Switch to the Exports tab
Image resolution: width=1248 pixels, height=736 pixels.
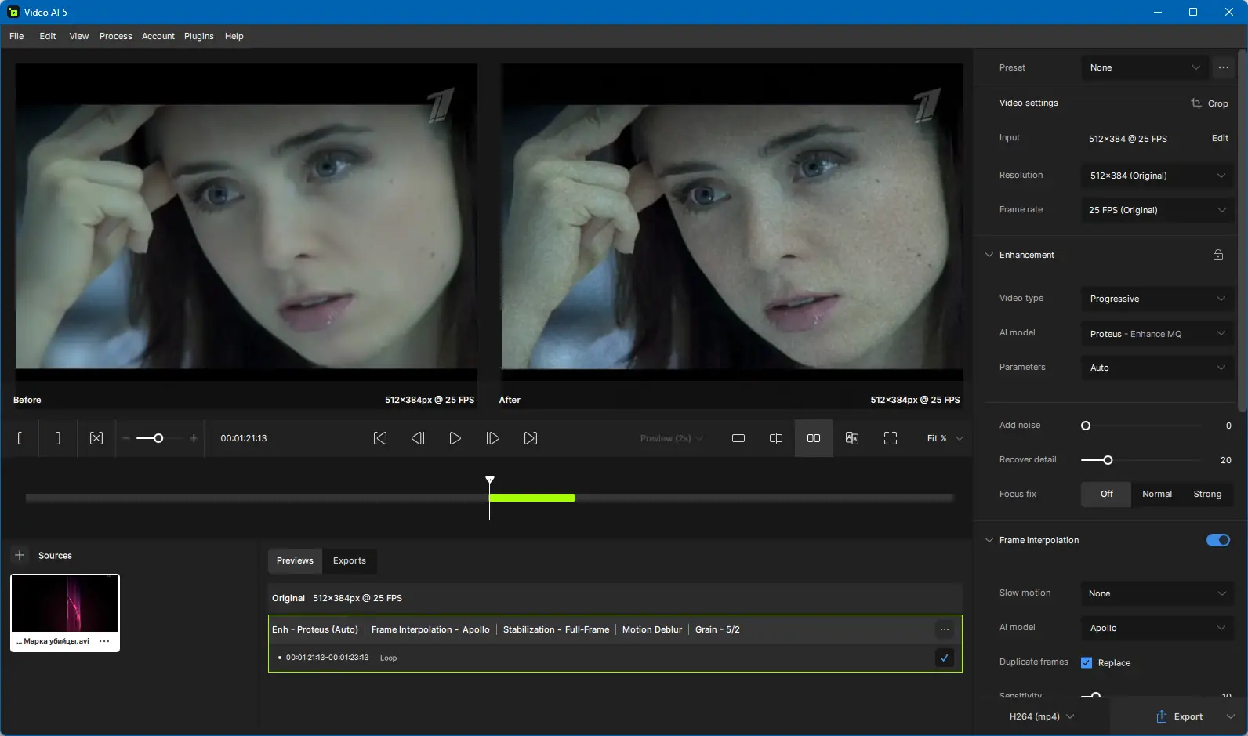pos(350,560)
